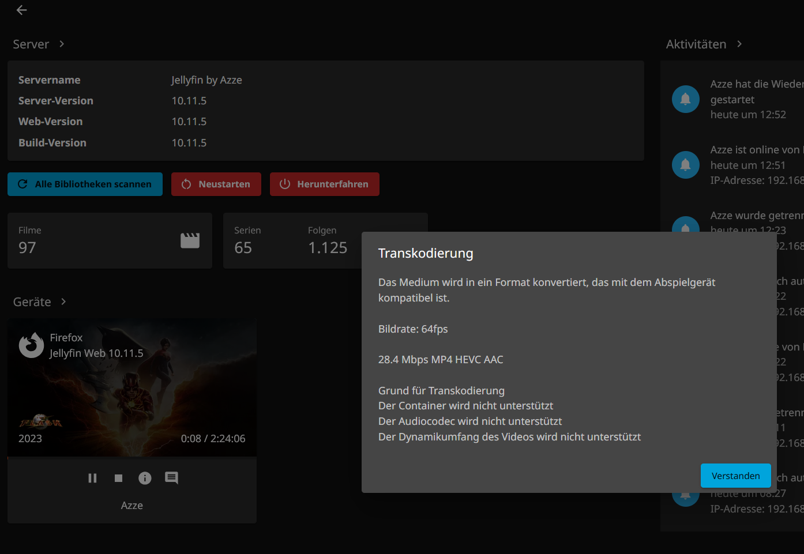Open the Aktivitäten section link
Image resolution: width=804 pixels, height=554 pixels.
696,44
